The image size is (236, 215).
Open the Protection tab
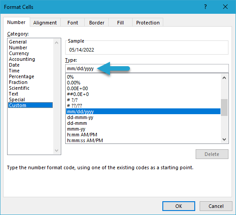tap(148, 23)
